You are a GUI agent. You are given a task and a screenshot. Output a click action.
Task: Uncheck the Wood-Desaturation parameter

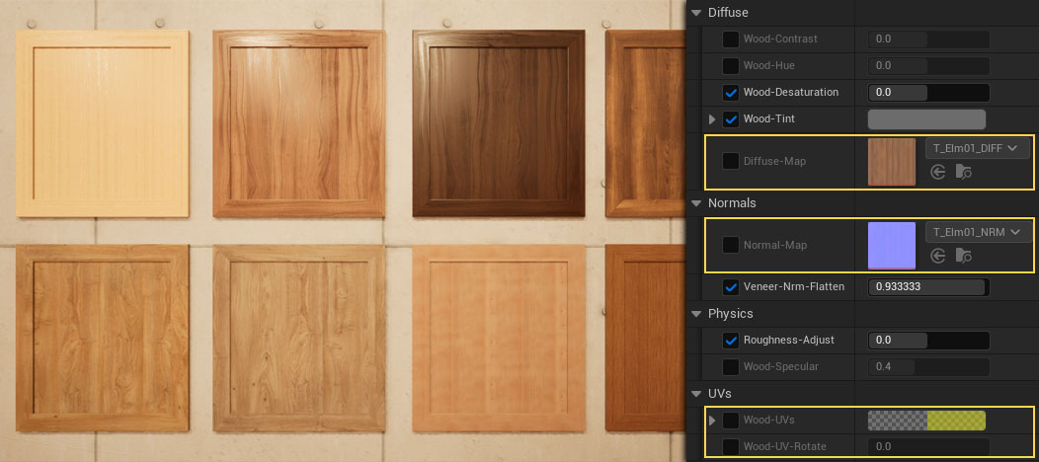tap(731, 93)
